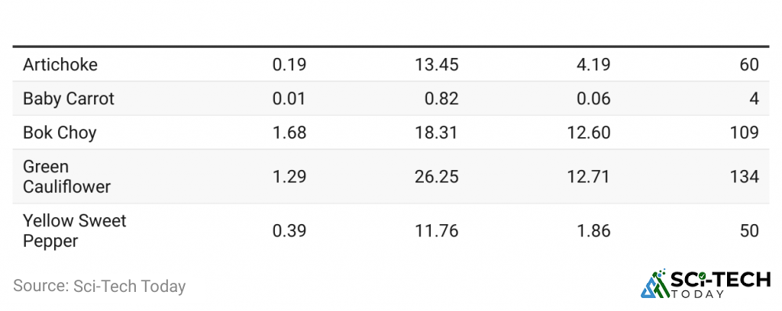This screenshot has height=311, width=782.
Task: Click Green Cauliflower total 134
Action: pyautogui.click(x=745, y=177)
